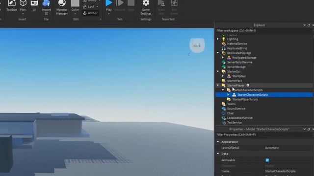The width and height of the screenshot is (314, 176).
Task: Select StarterPack in Explorer
Action: coord(235,81)
